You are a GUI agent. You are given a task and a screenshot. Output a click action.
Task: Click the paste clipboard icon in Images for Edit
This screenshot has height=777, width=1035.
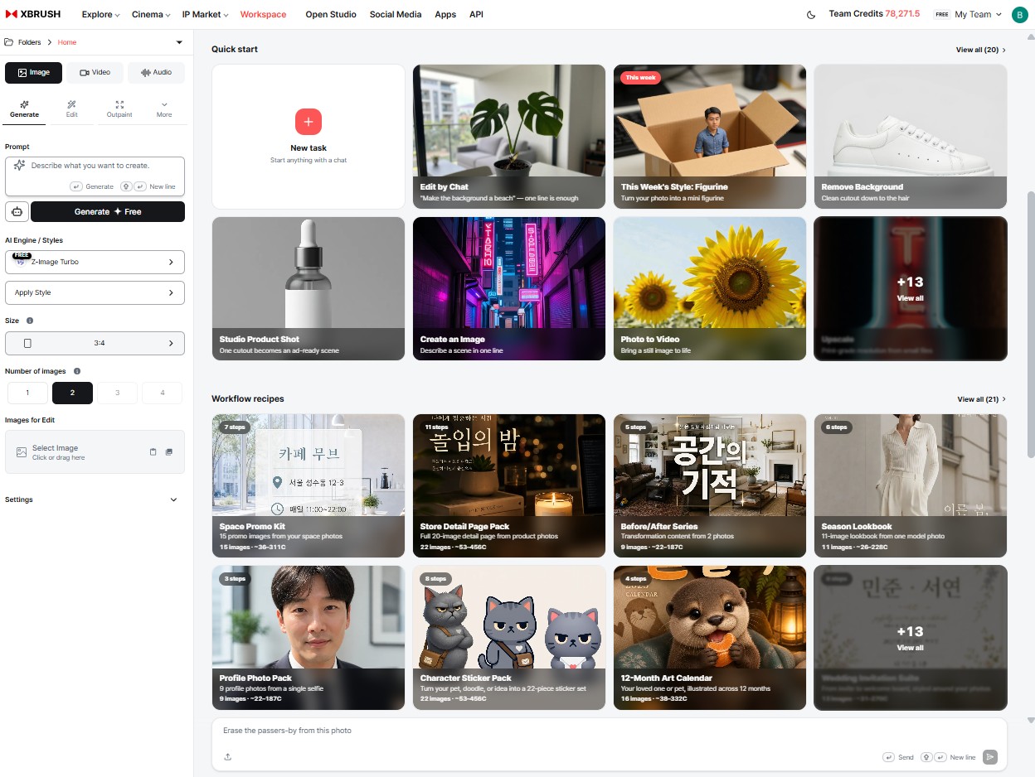(153, 452)
